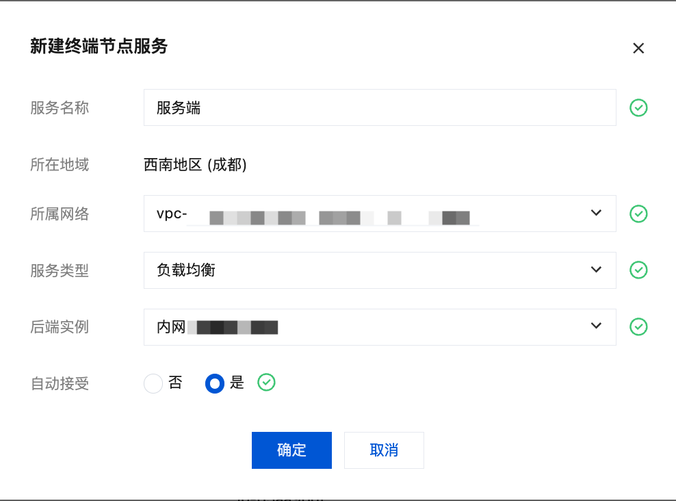Click the 取消 button to cancel
This screenshot has height=501, width=676.
click(x=384, y=450)
